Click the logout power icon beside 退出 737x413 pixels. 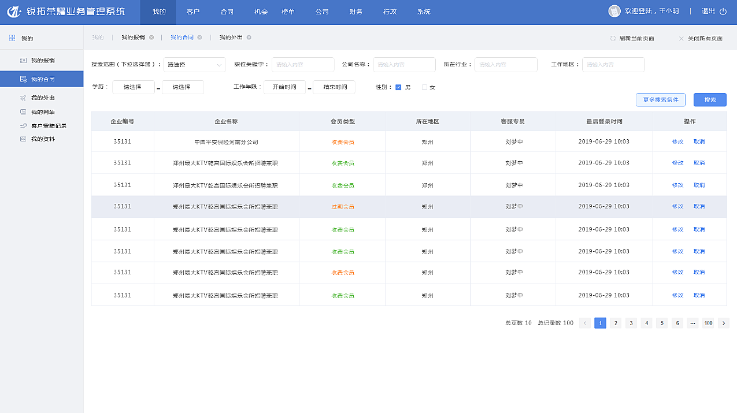coord(724,12)
